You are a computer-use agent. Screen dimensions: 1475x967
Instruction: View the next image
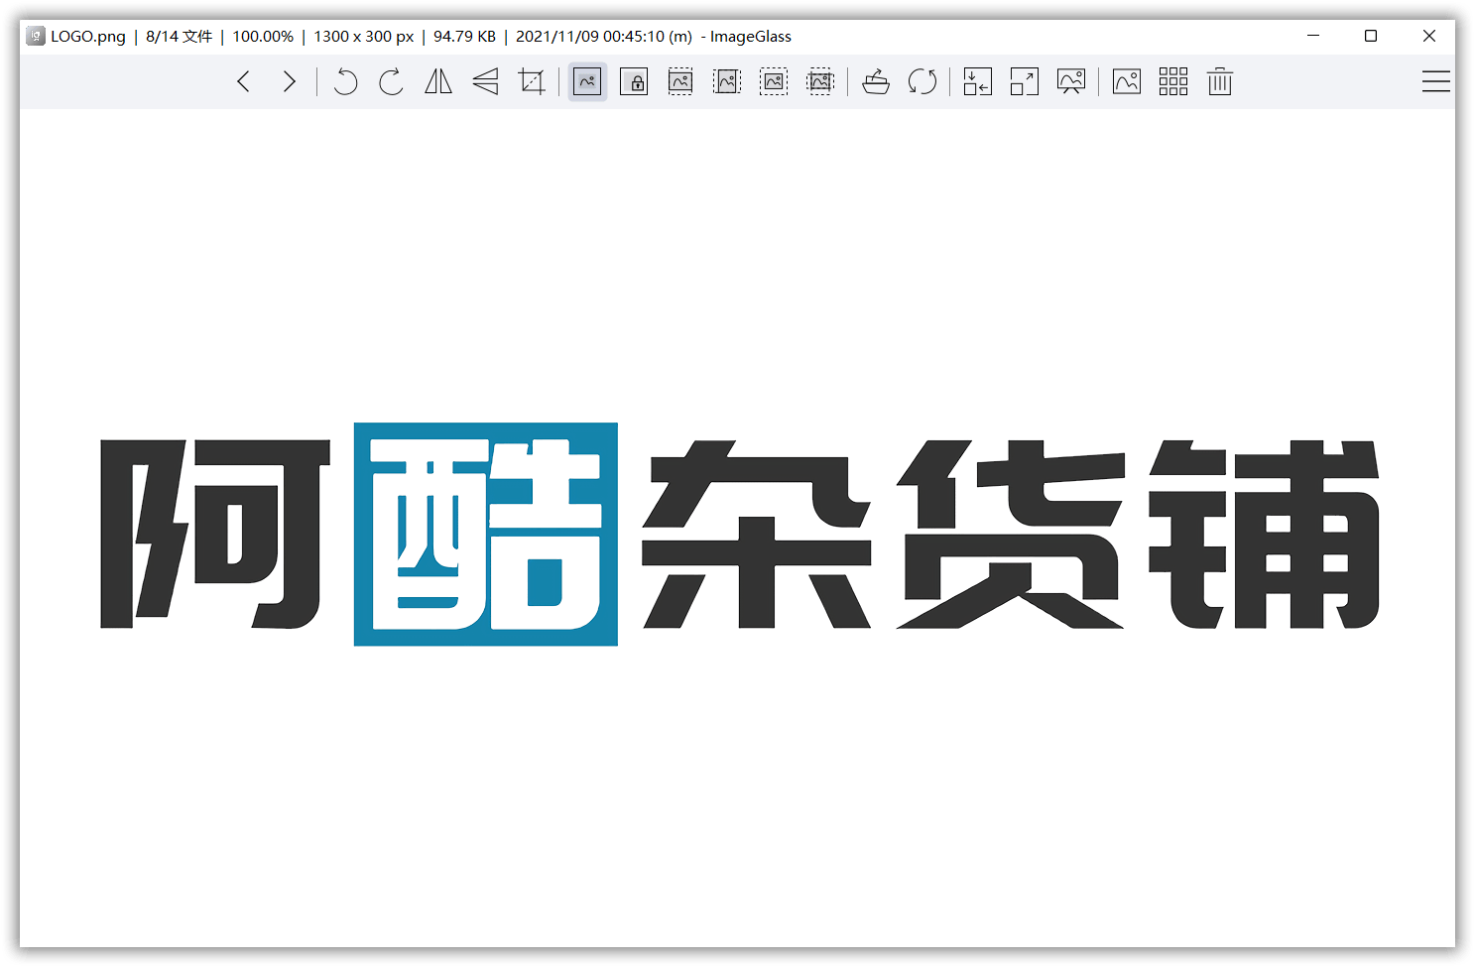tap(289, 82)
